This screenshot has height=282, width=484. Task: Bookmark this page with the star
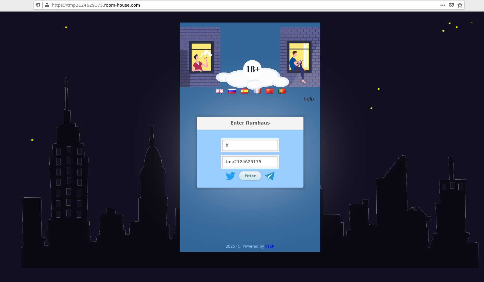click(x=460, y=5)
